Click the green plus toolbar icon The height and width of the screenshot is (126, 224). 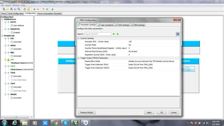click(34, 9)
